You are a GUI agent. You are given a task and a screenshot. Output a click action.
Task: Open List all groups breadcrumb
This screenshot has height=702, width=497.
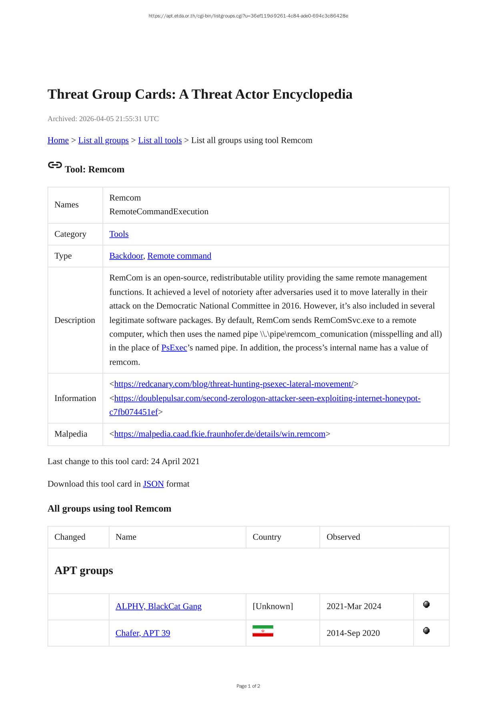tap(103, 140)
